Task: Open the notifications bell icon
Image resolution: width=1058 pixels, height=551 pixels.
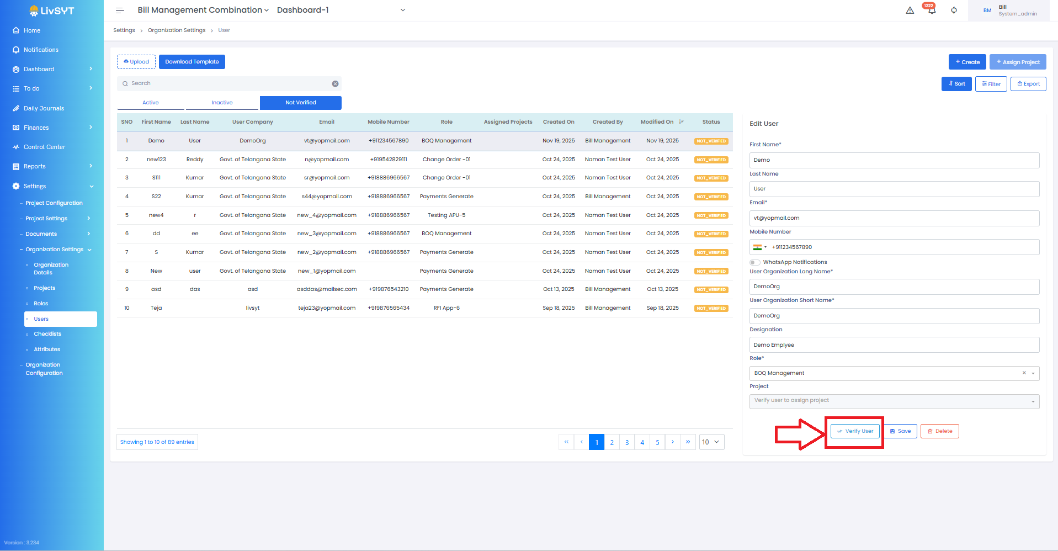Action: [932, 10]
